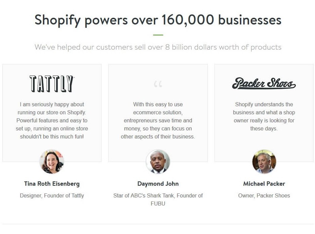Click the horizontal separator line at bottom
Image resolution: width=315 pixels, height=234 pixels.
(158, 224)
